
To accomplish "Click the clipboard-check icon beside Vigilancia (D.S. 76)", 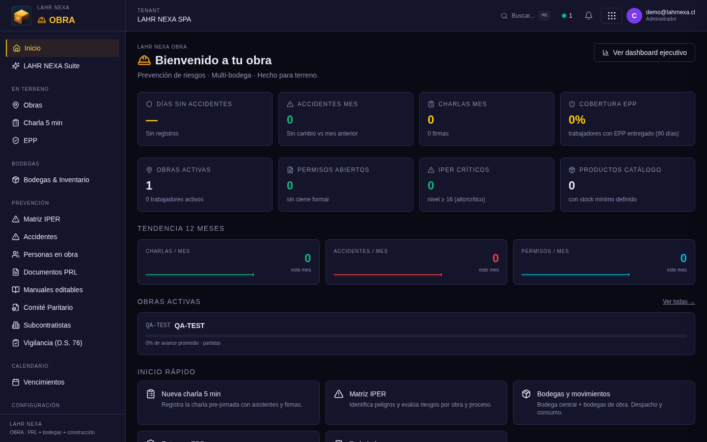I will (x=16, y=343).
